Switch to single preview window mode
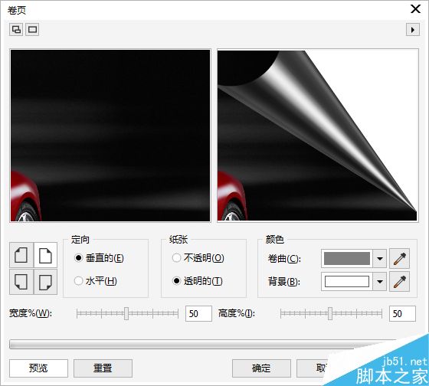The image size is (429, 386). point(32,29)
